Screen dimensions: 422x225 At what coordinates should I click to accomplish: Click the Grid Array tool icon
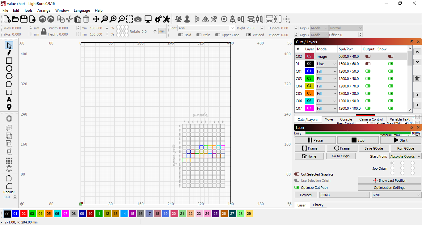9,161
